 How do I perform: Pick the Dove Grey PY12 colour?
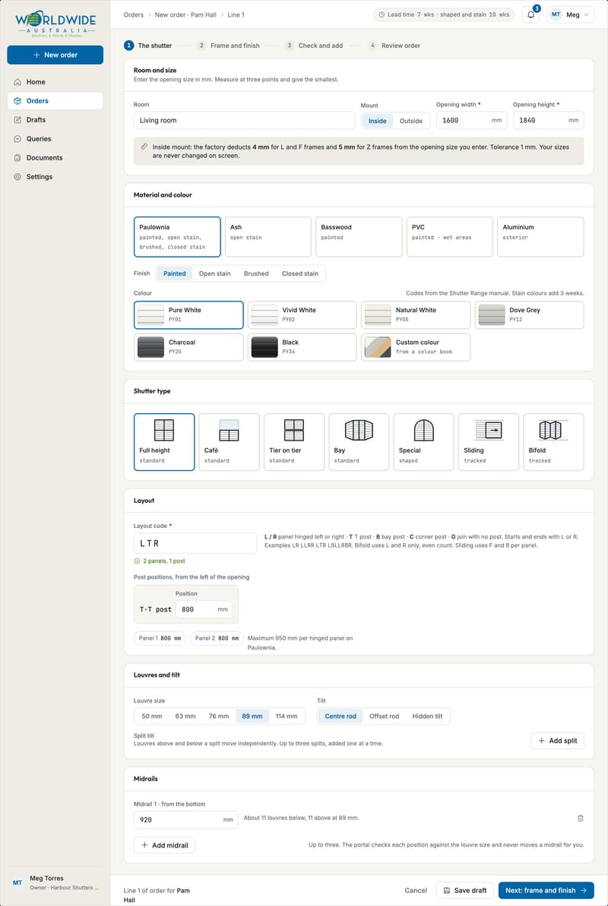pos(529,315)
